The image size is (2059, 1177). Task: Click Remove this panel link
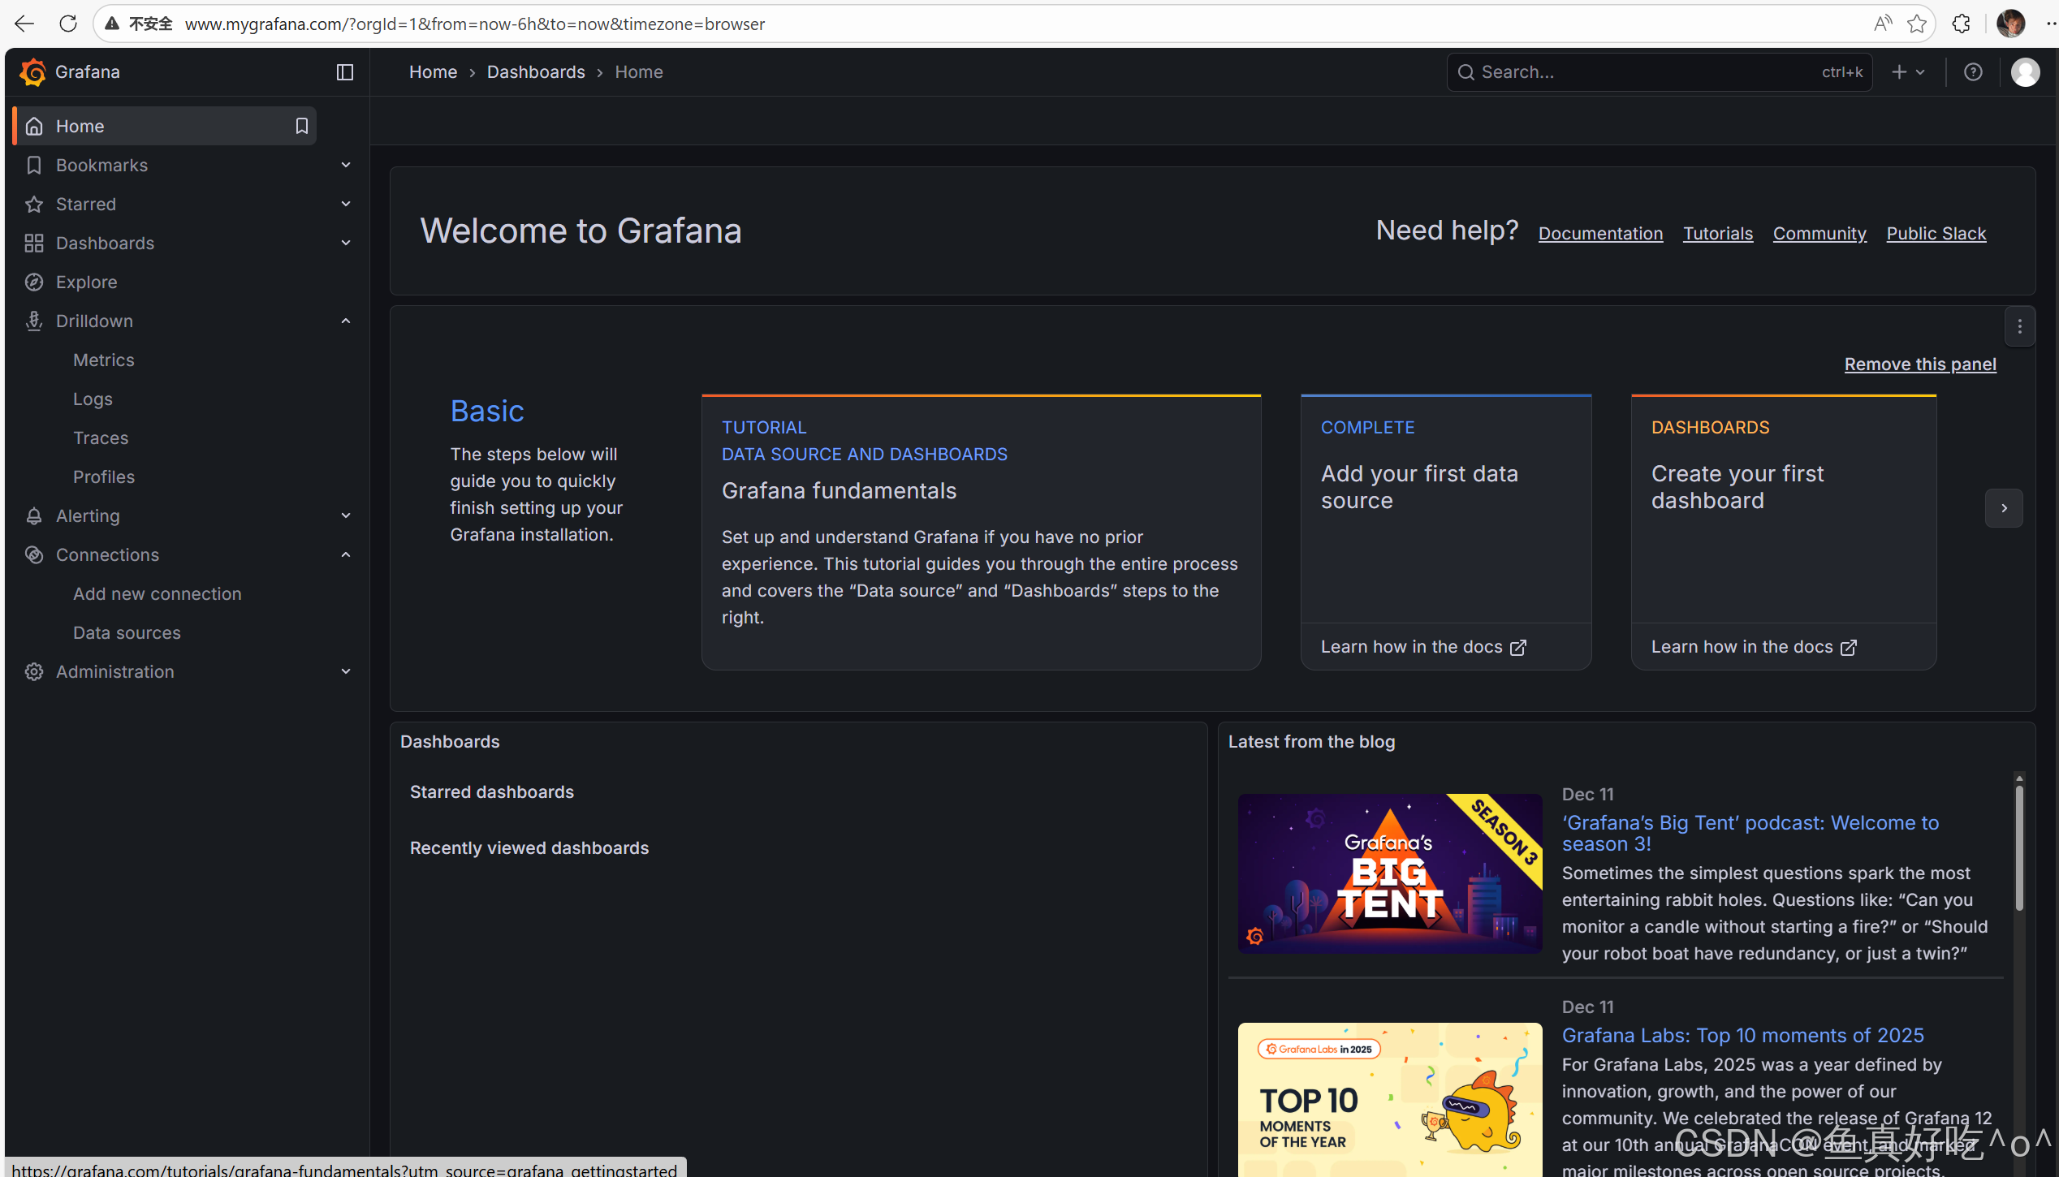[1919, 364]
